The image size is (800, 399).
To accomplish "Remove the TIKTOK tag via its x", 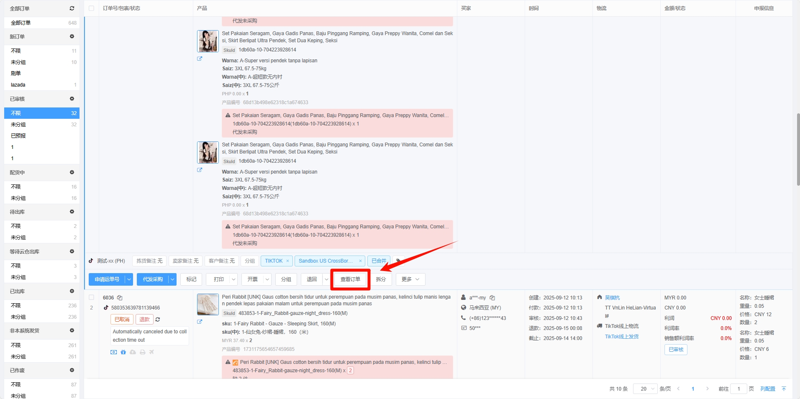I will click(288, 261).
